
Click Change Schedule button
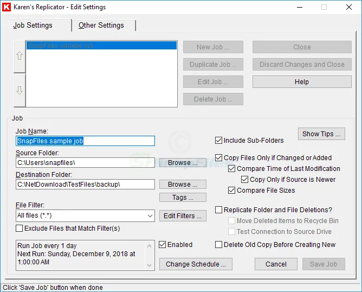tap(196, 264)
